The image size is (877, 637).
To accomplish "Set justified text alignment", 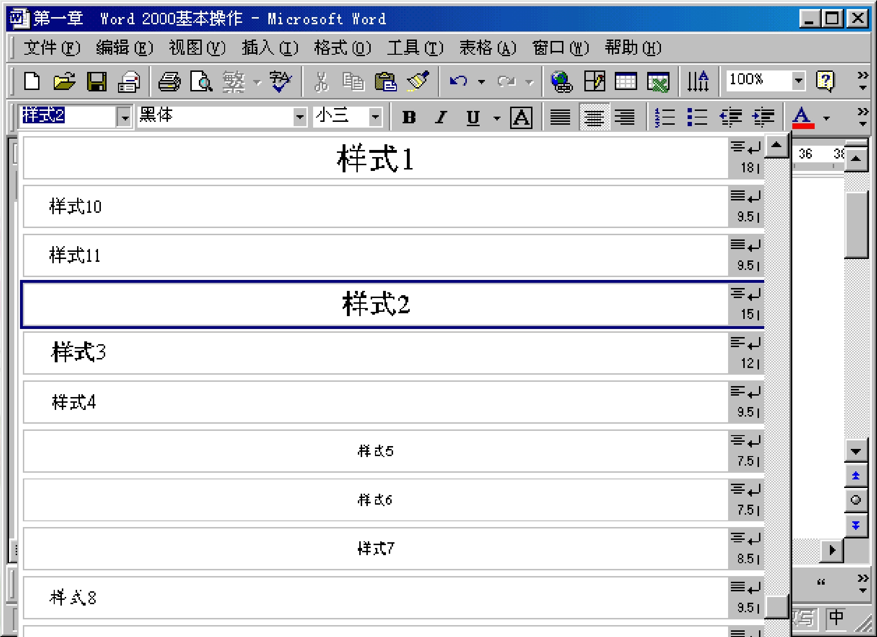I will pyautogui.click(x=560, y=117).
